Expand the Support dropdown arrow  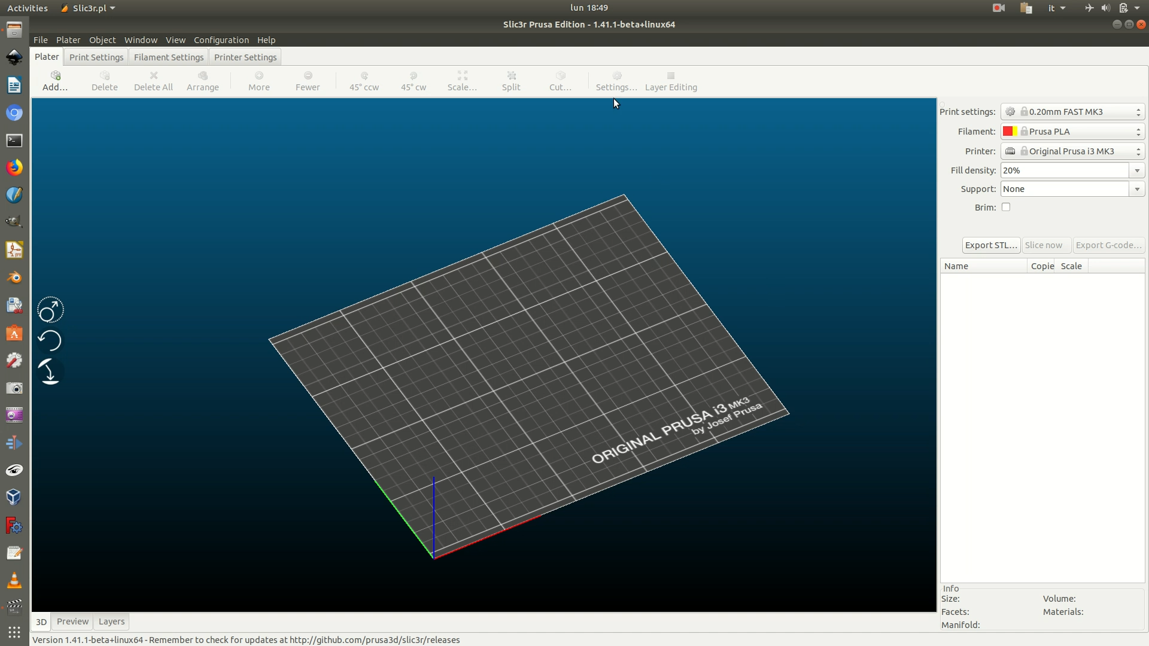pyautogui.click(x=1137, y=189)
